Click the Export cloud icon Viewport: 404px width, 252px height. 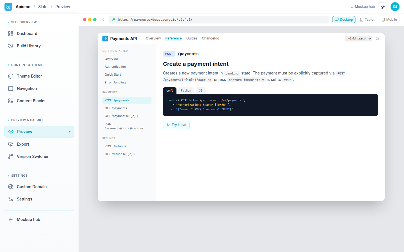[11, 144]
